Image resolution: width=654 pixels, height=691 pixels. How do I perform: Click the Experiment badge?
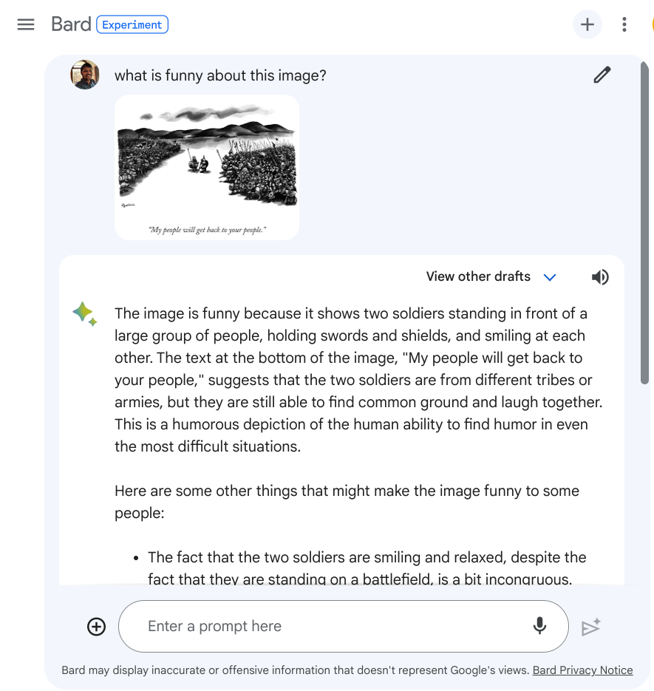[x=132, y=24]
